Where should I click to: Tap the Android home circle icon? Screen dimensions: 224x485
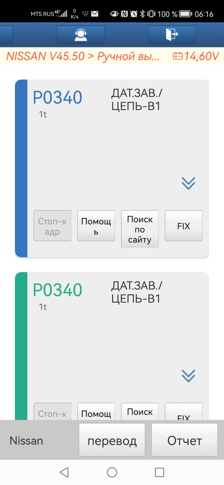pos(112,472)
